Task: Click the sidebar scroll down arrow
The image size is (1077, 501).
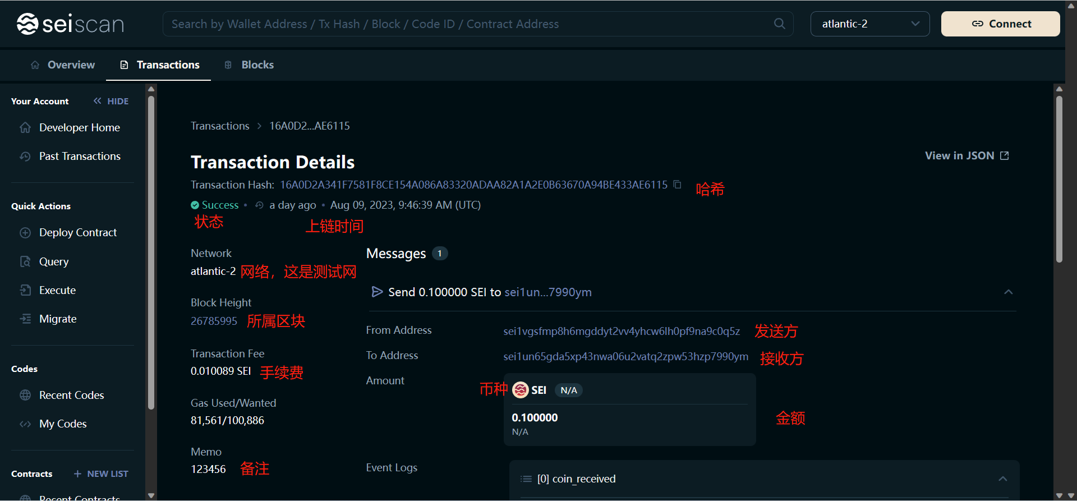Action: [151, 495]
